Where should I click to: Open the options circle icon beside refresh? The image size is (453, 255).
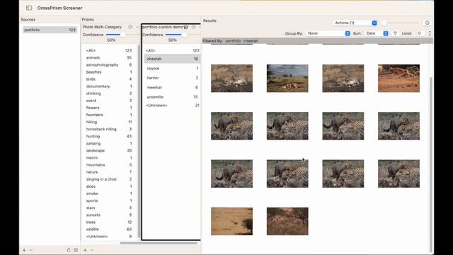tap(76, 250)
